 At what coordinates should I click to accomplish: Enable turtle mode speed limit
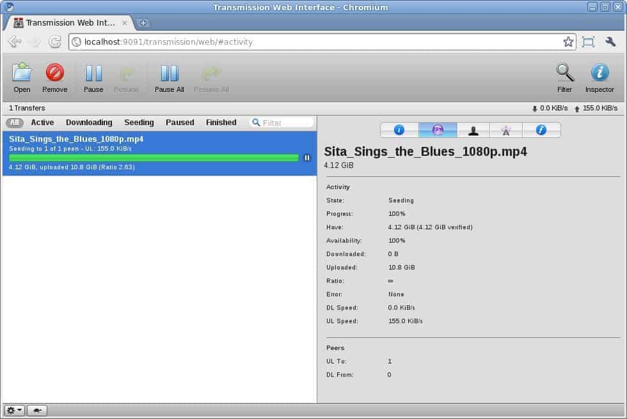(x=36, y=410)
